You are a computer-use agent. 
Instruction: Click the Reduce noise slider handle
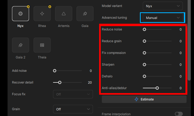(x=144, y=29)
